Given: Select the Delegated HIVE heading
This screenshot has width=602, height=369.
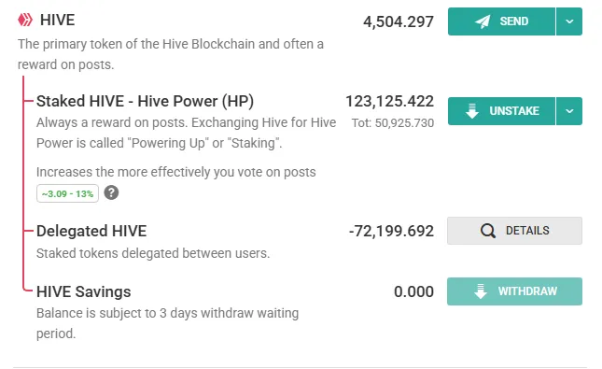Looking at the screenshot, I should (91, 232).
